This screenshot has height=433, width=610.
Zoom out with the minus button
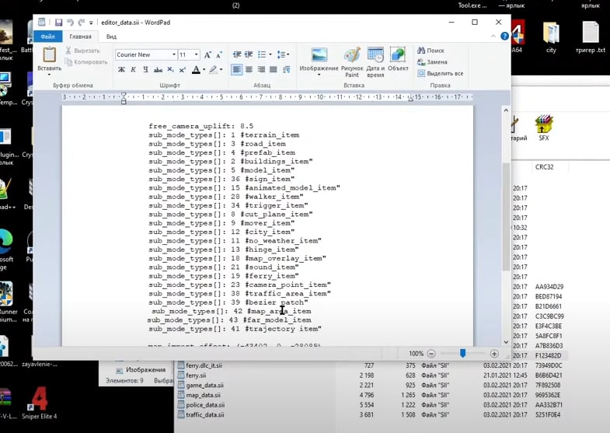pos(431,354)
